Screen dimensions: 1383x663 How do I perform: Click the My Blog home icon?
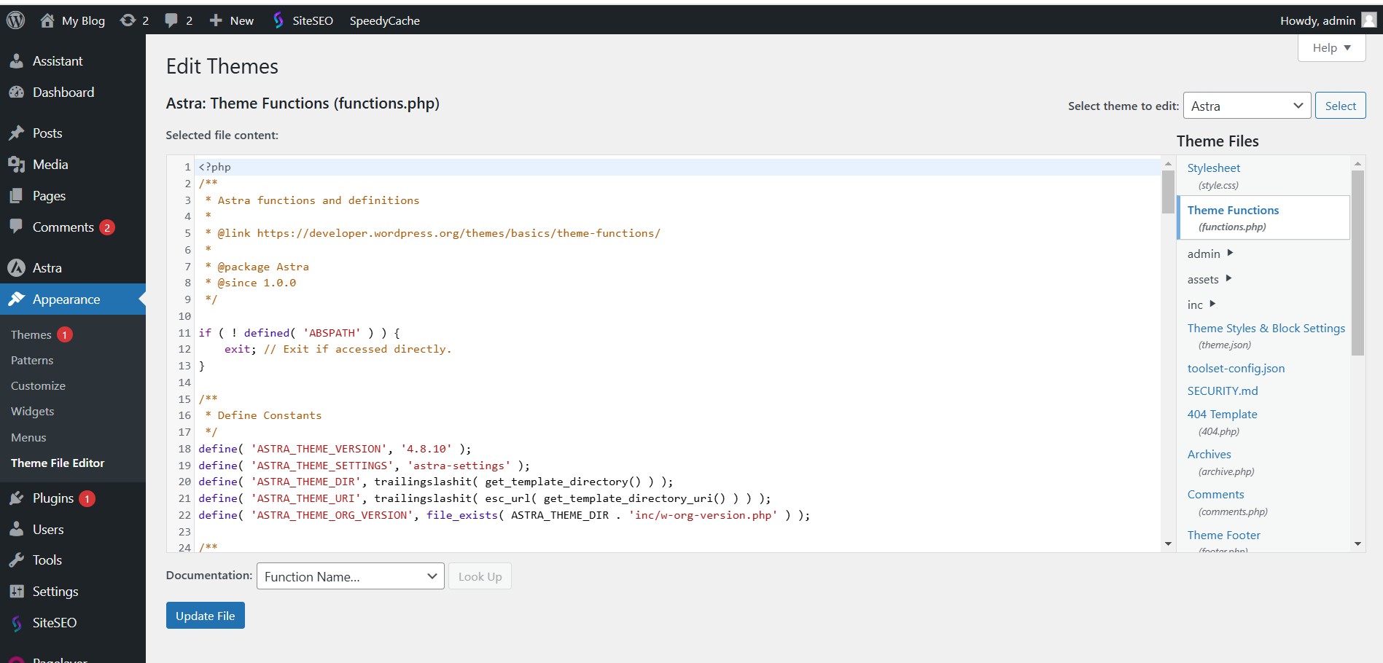coord(47,20)
